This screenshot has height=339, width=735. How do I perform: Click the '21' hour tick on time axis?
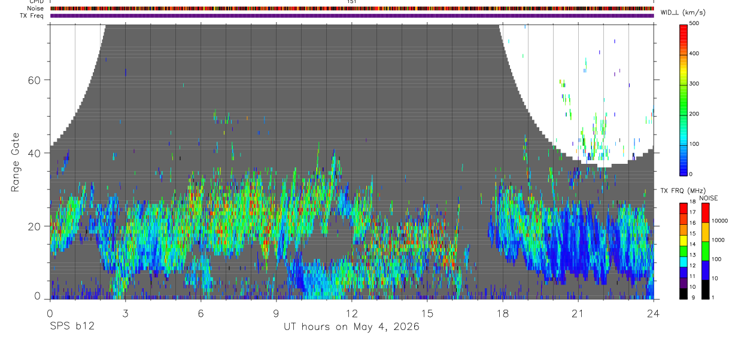point(578,313)
